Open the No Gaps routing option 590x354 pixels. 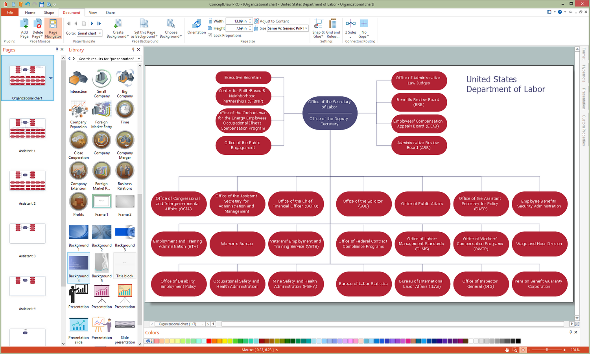coord(364,28)
